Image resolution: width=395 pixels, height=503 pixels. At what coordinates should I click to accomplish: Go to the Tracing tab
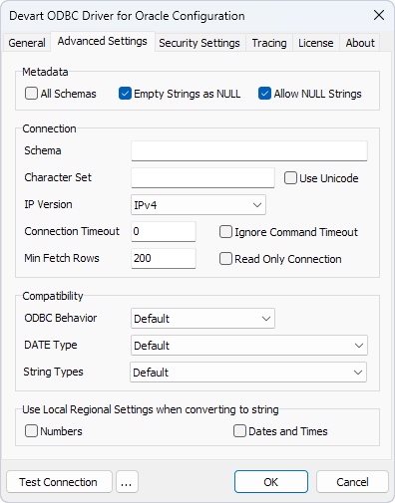click(x=269, y=43)
